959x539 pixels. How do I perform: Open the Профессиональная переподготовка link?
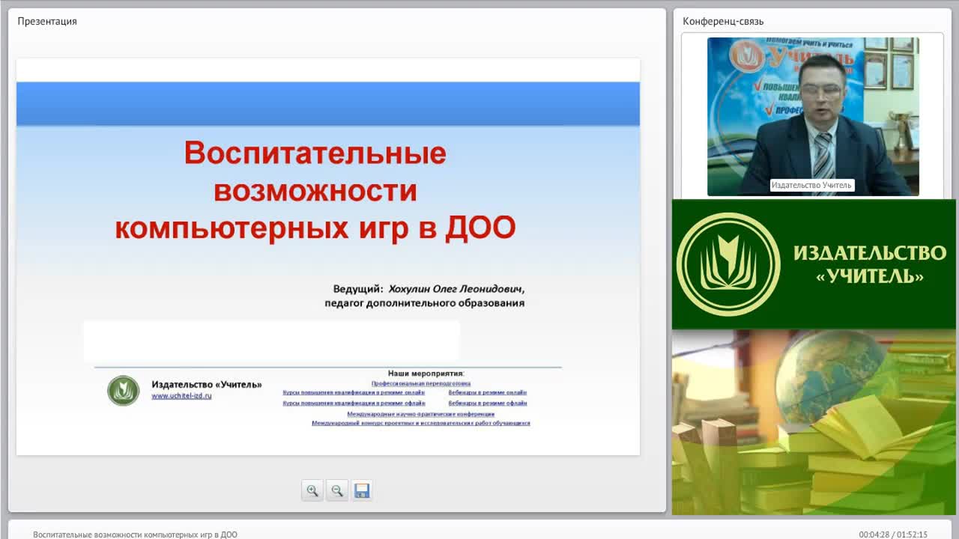[421, 383]
